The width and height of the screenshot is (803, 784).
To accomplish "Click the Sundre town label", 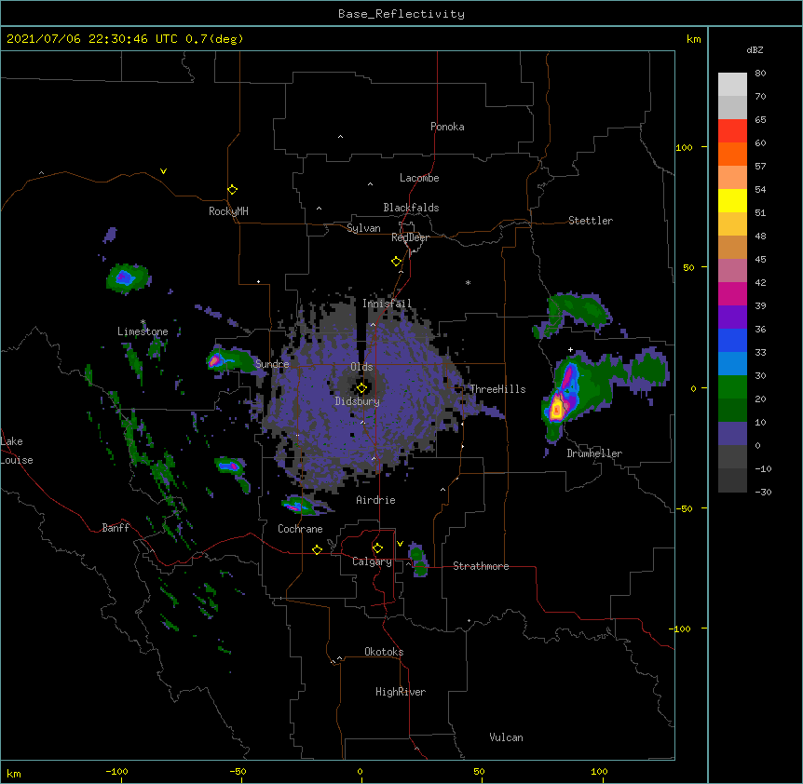I will (272, 364).
